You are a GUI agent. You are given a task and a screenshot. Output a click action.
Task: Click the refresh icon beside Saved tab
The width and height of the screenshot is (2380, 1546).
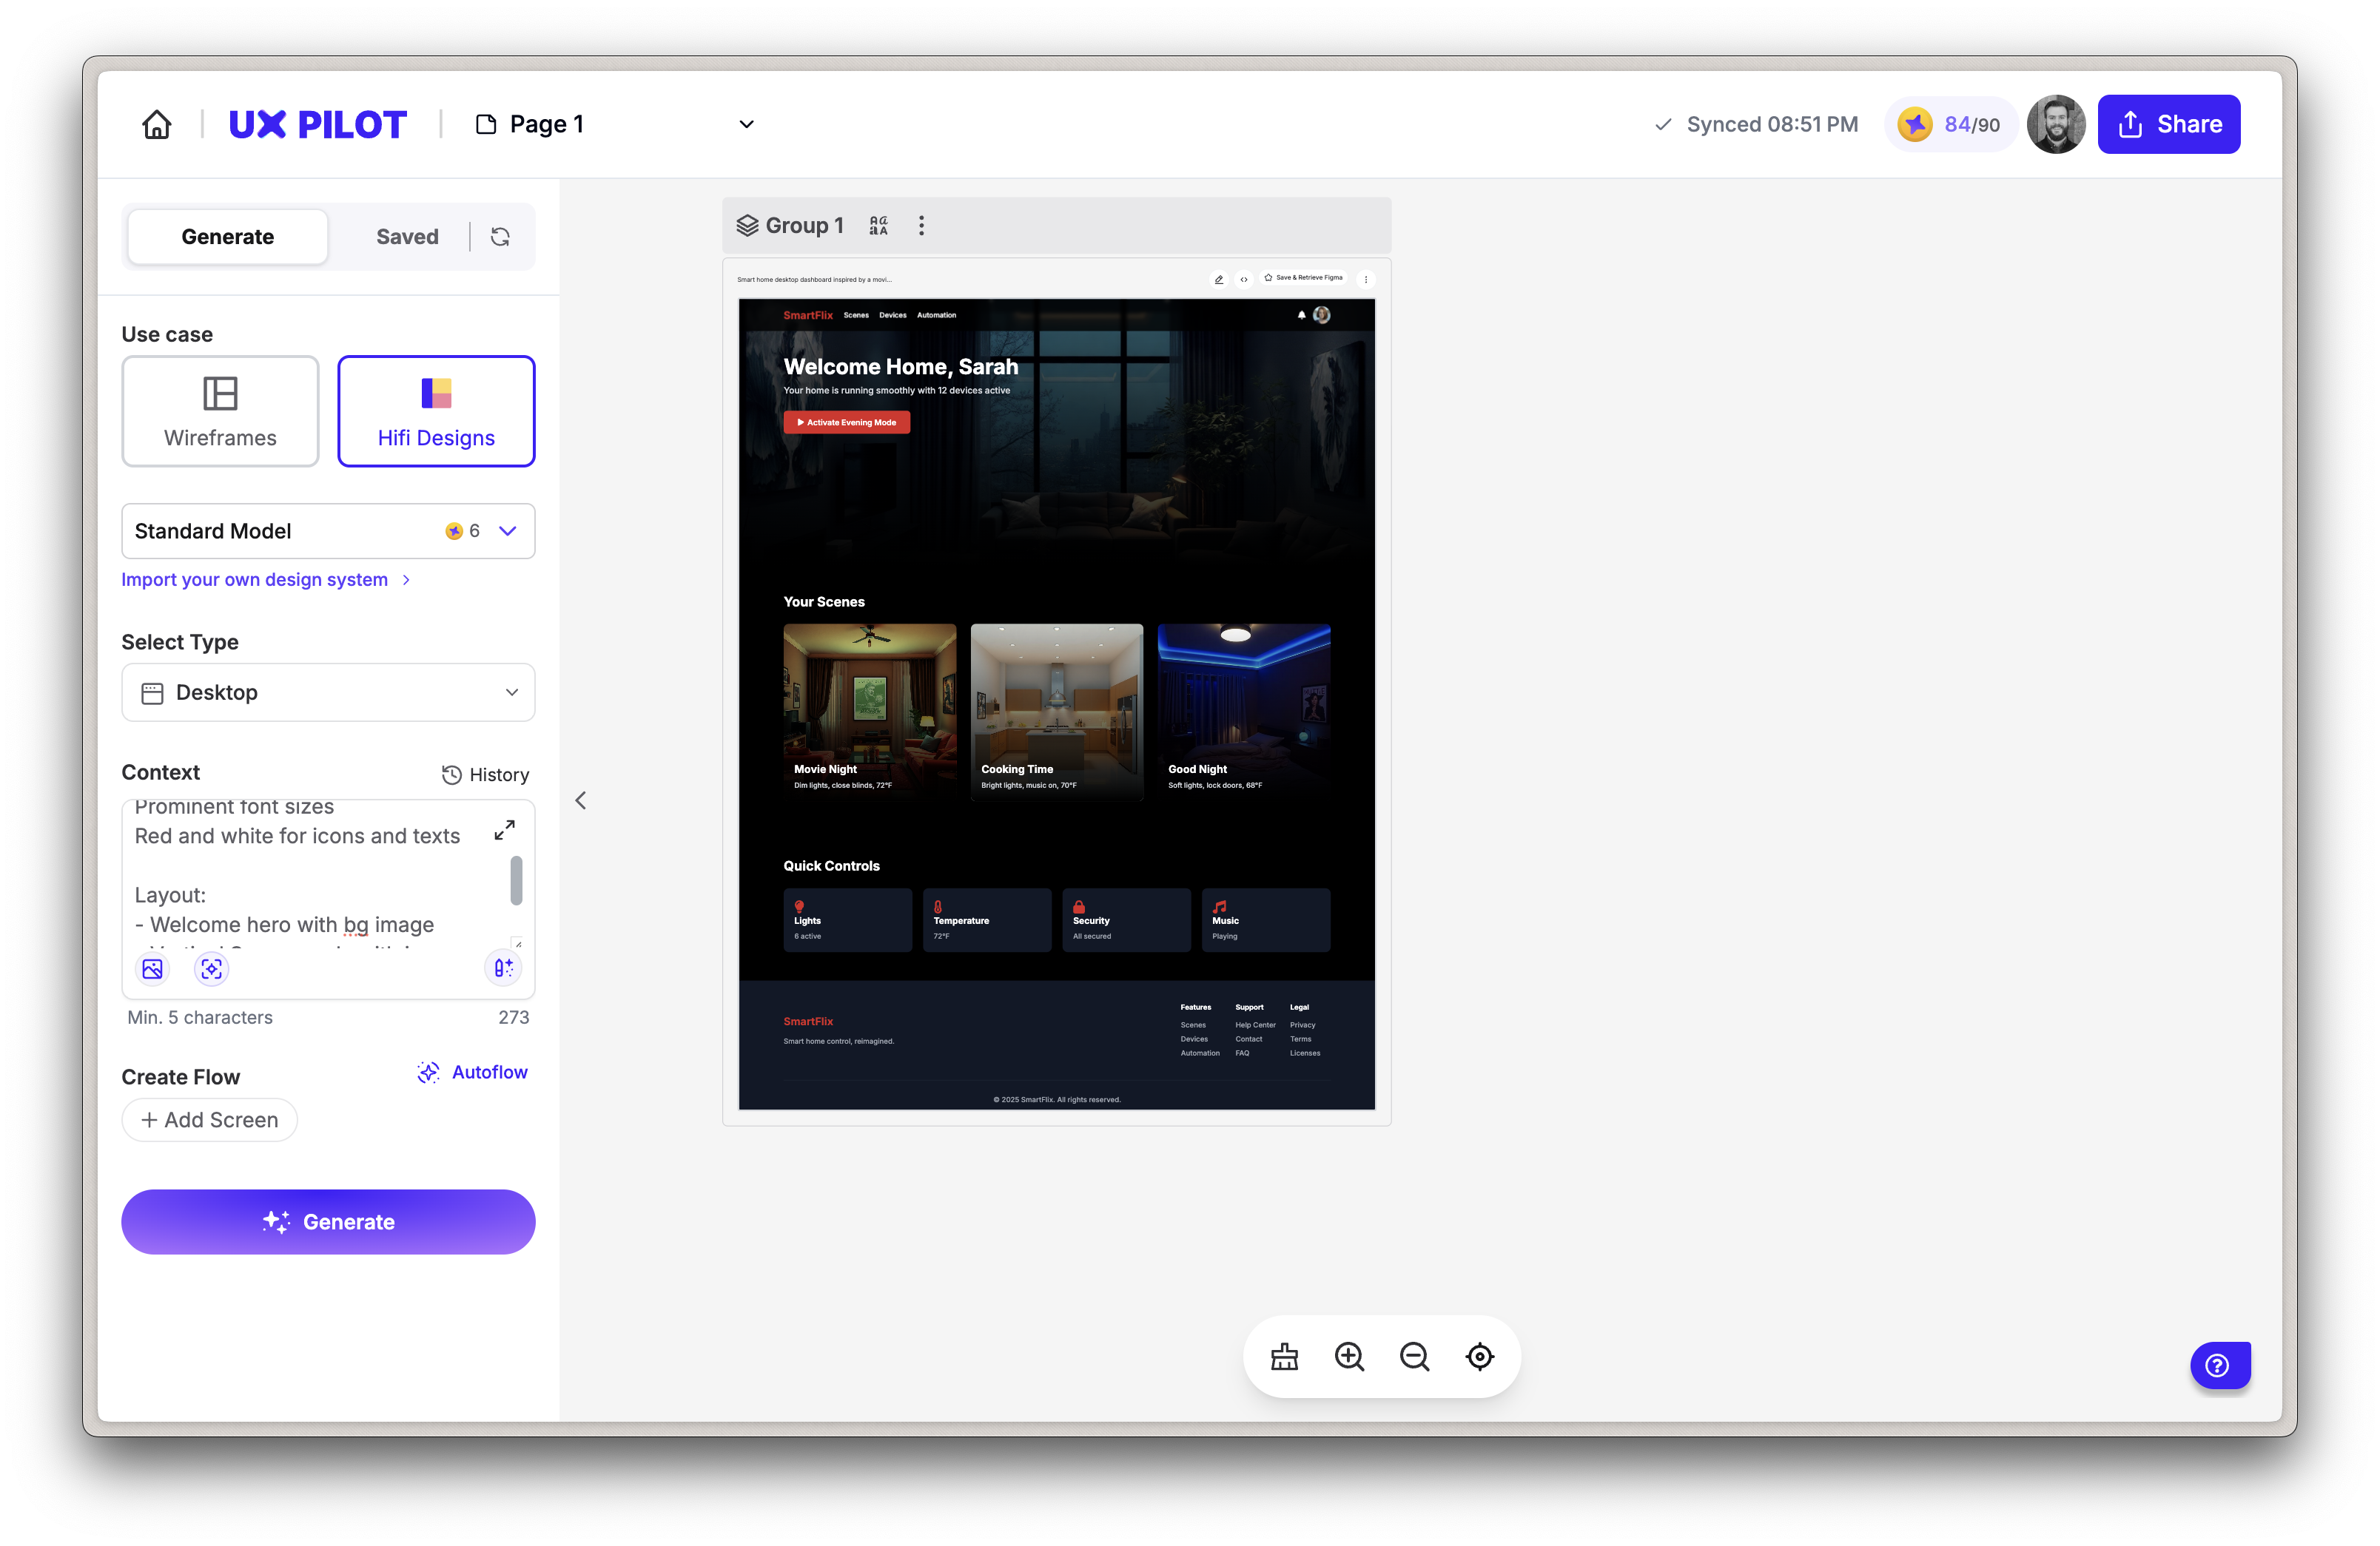[500, 237]
